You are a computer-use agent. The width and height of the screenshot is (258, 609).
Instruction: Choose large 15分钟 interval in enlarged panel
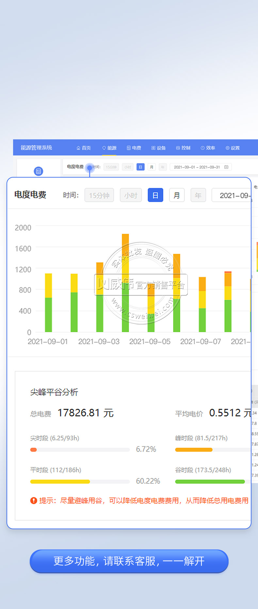[99, 195]
